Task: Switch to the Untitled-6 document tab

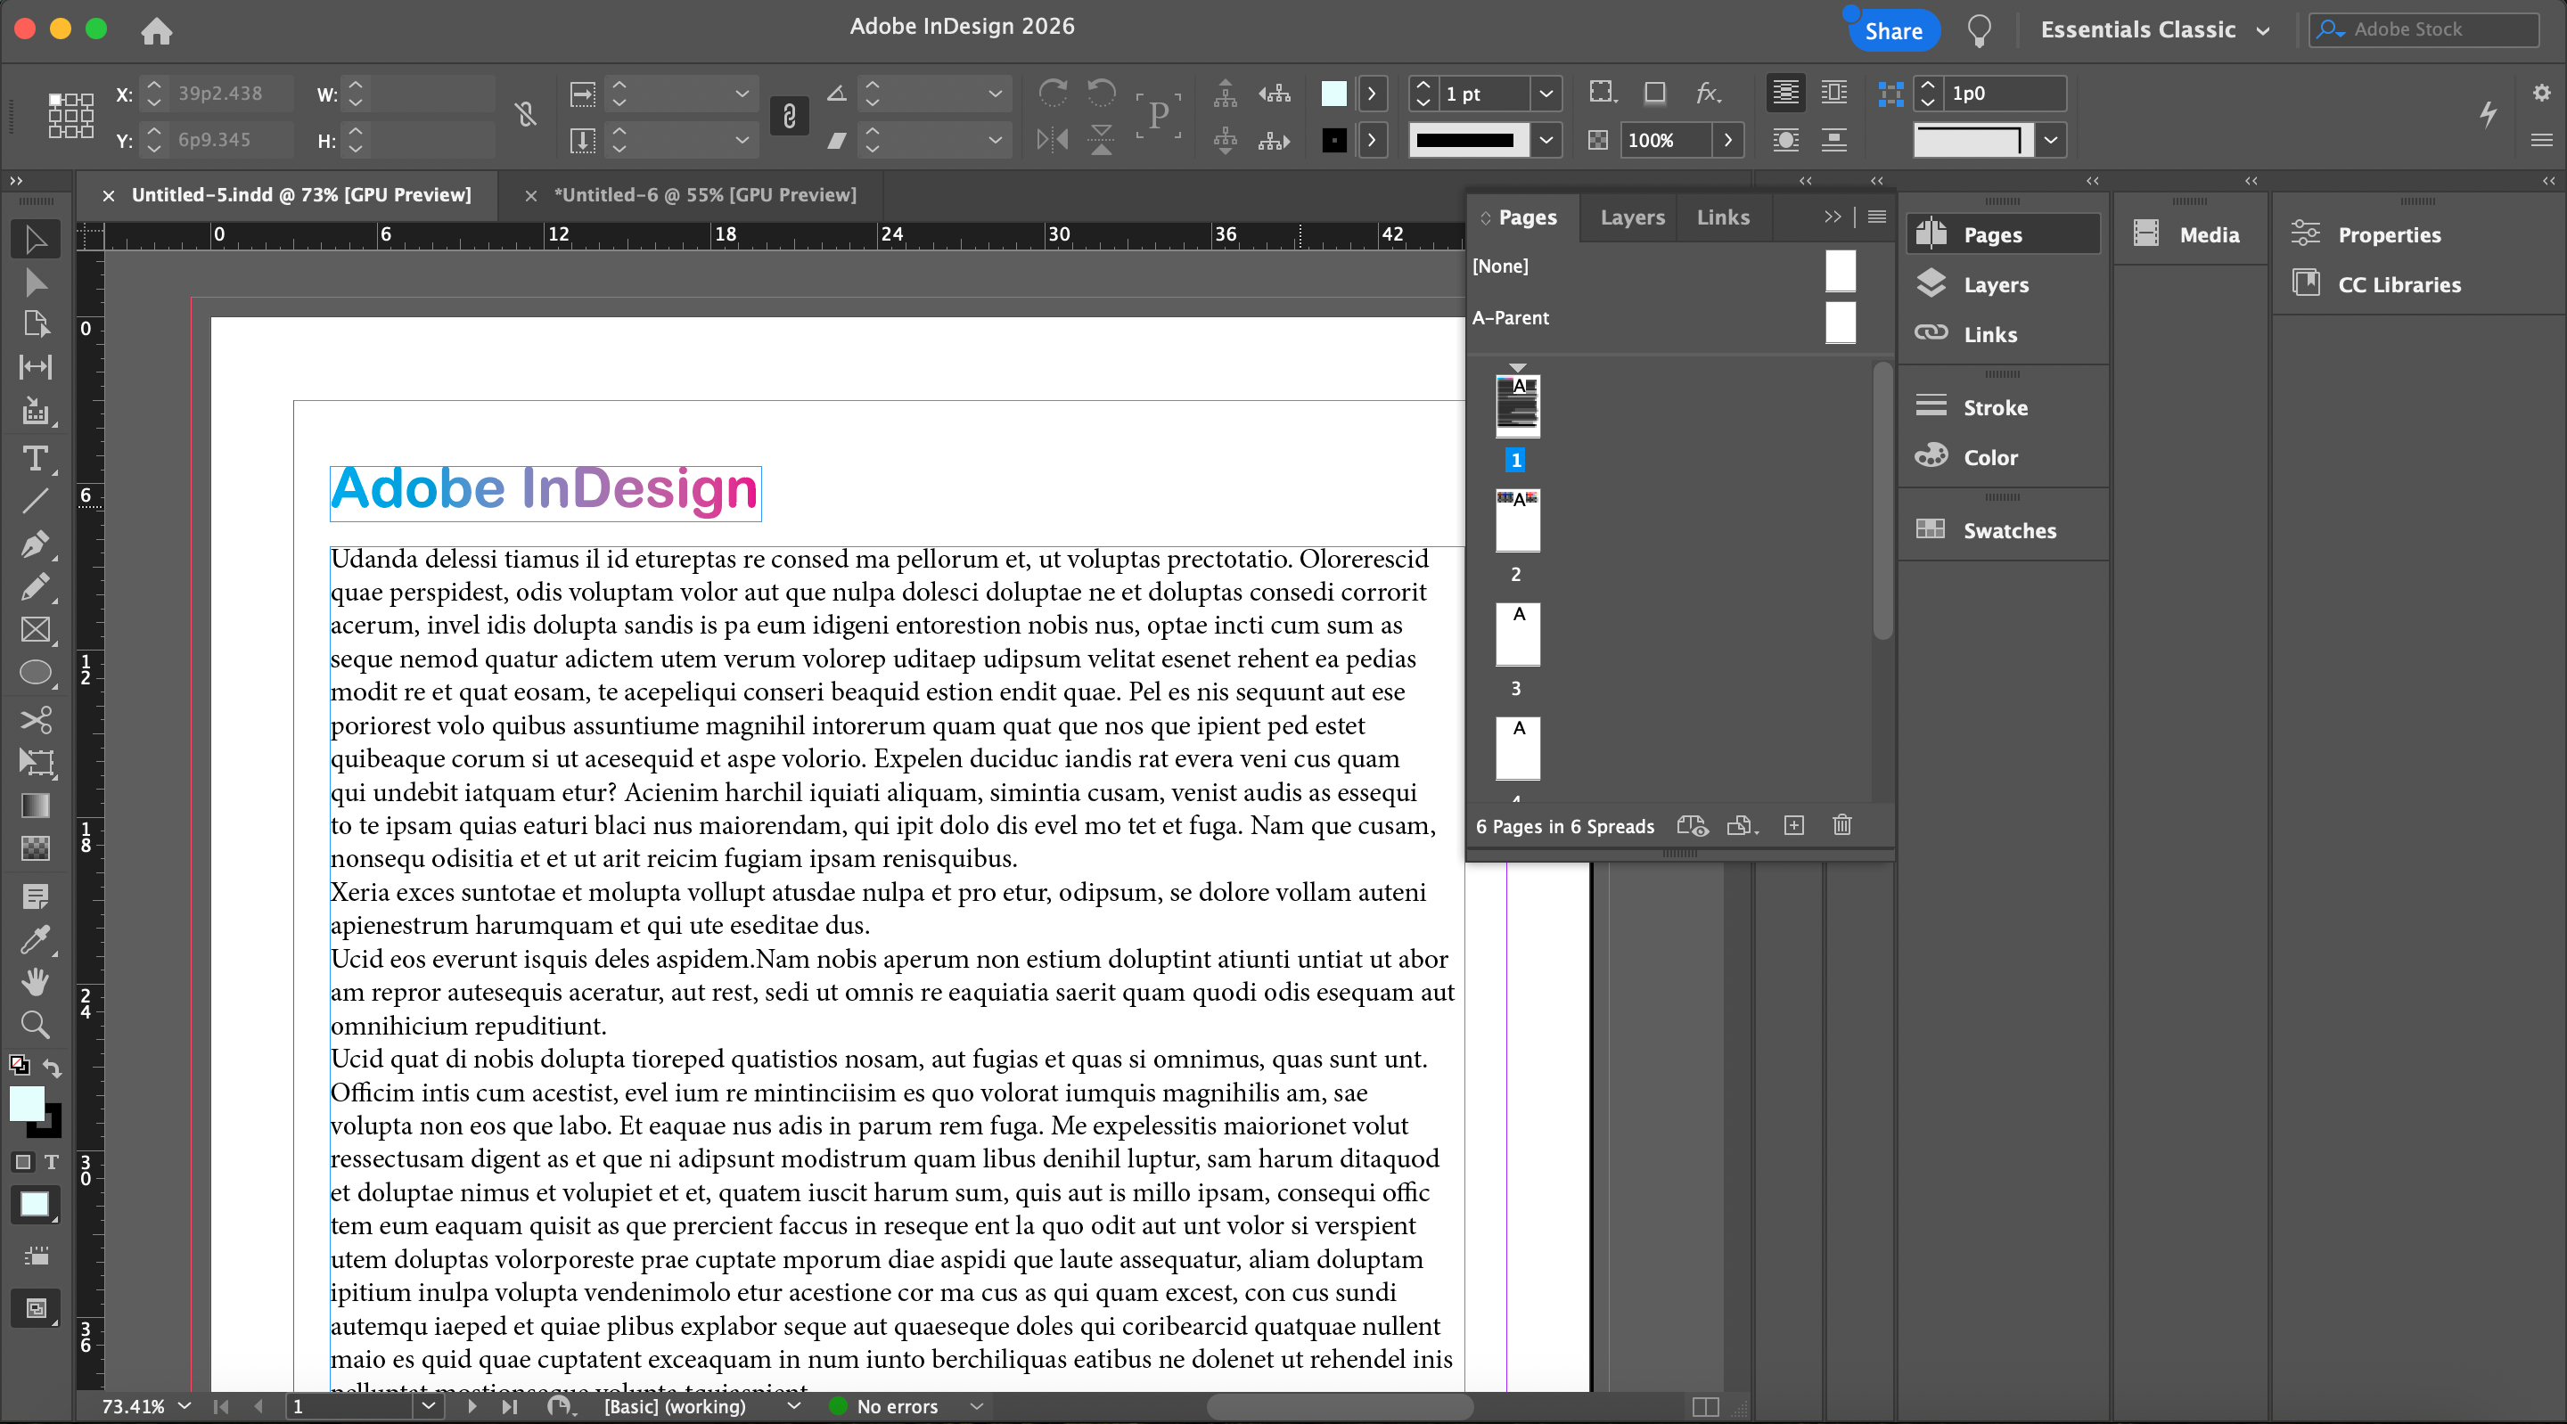Action: point(703,195)
